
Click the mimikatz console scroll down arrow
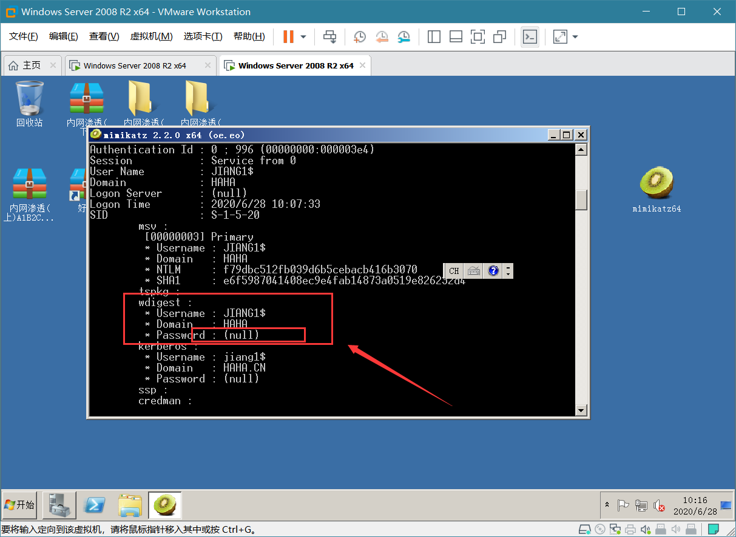(581, 410)
